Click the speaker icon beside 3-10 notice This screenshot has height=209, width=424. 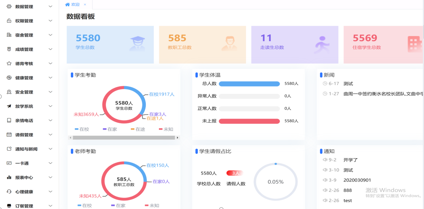(x=325, y=170)
